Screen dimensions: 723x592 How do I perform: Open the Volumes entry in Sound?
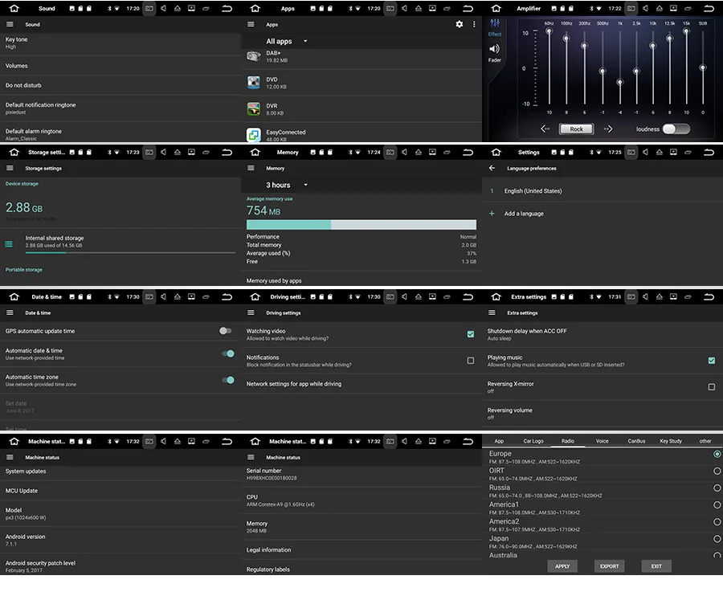[x=120, y=66]
